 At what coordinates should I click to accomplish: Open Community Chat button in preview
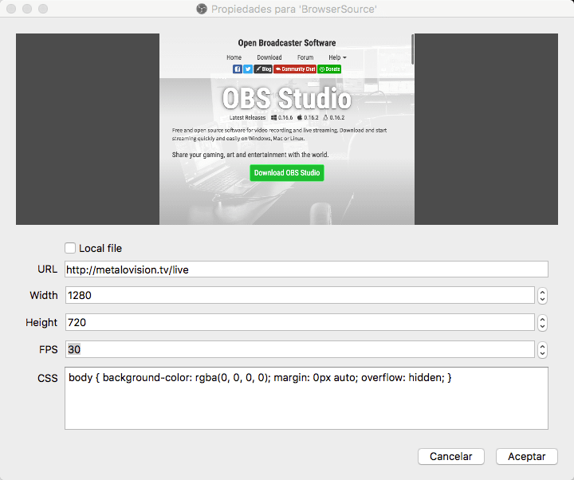tap(295, 69)
